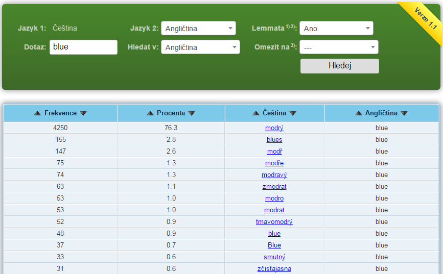
Task: Click the Hledej search button
Action: (x=339, y=66)
